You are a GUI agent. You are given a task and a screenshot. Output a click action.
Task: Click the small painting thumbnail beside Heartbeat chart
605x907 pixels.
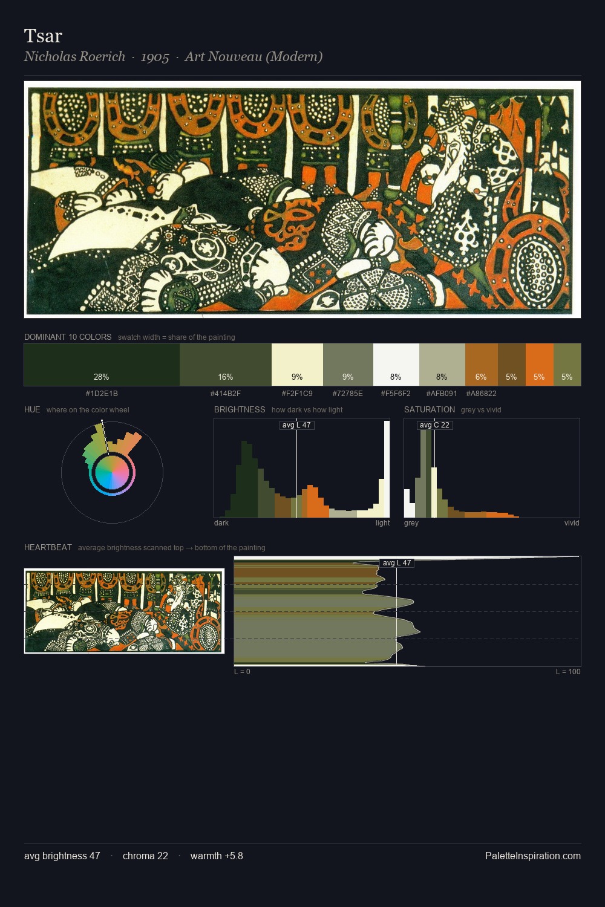124,611
